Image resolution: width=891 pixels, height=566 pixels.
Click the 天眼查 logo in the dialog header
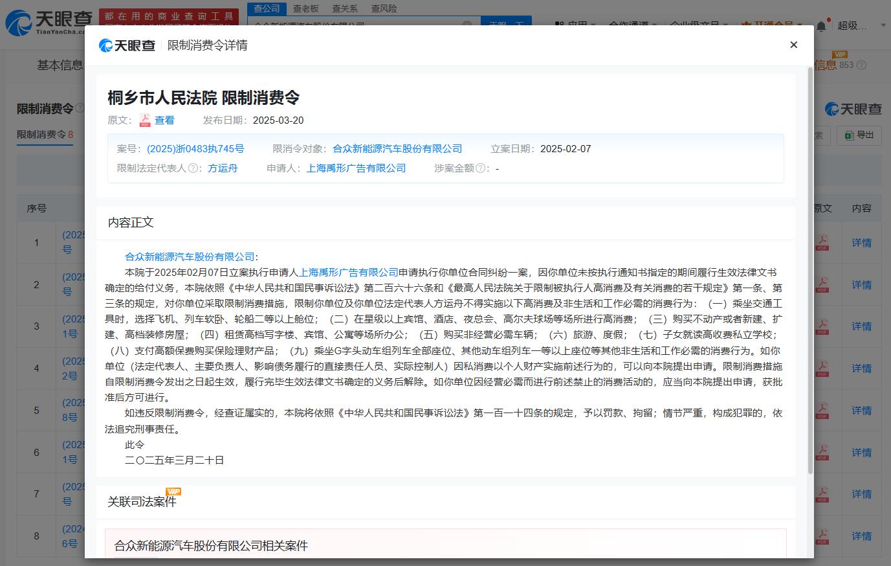pyautogui.click(x=127, y=45)
